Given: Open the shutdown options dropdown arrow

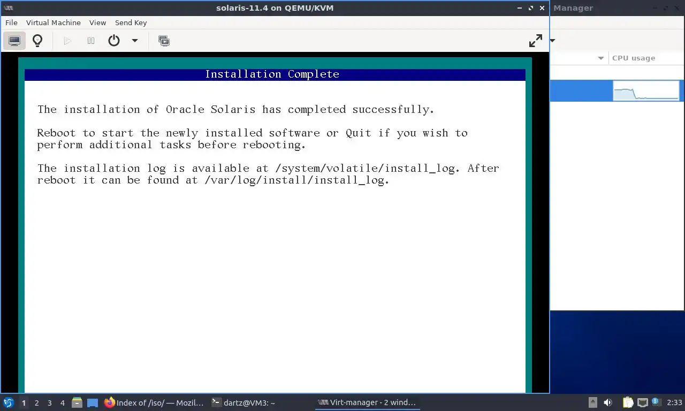Looking at the screenshot, I should (135, 41).
